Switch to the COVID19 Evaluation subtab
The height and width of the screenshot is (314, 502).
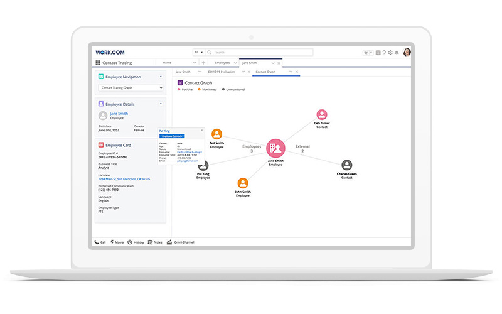pyautogui.click(x=222, y=72)
